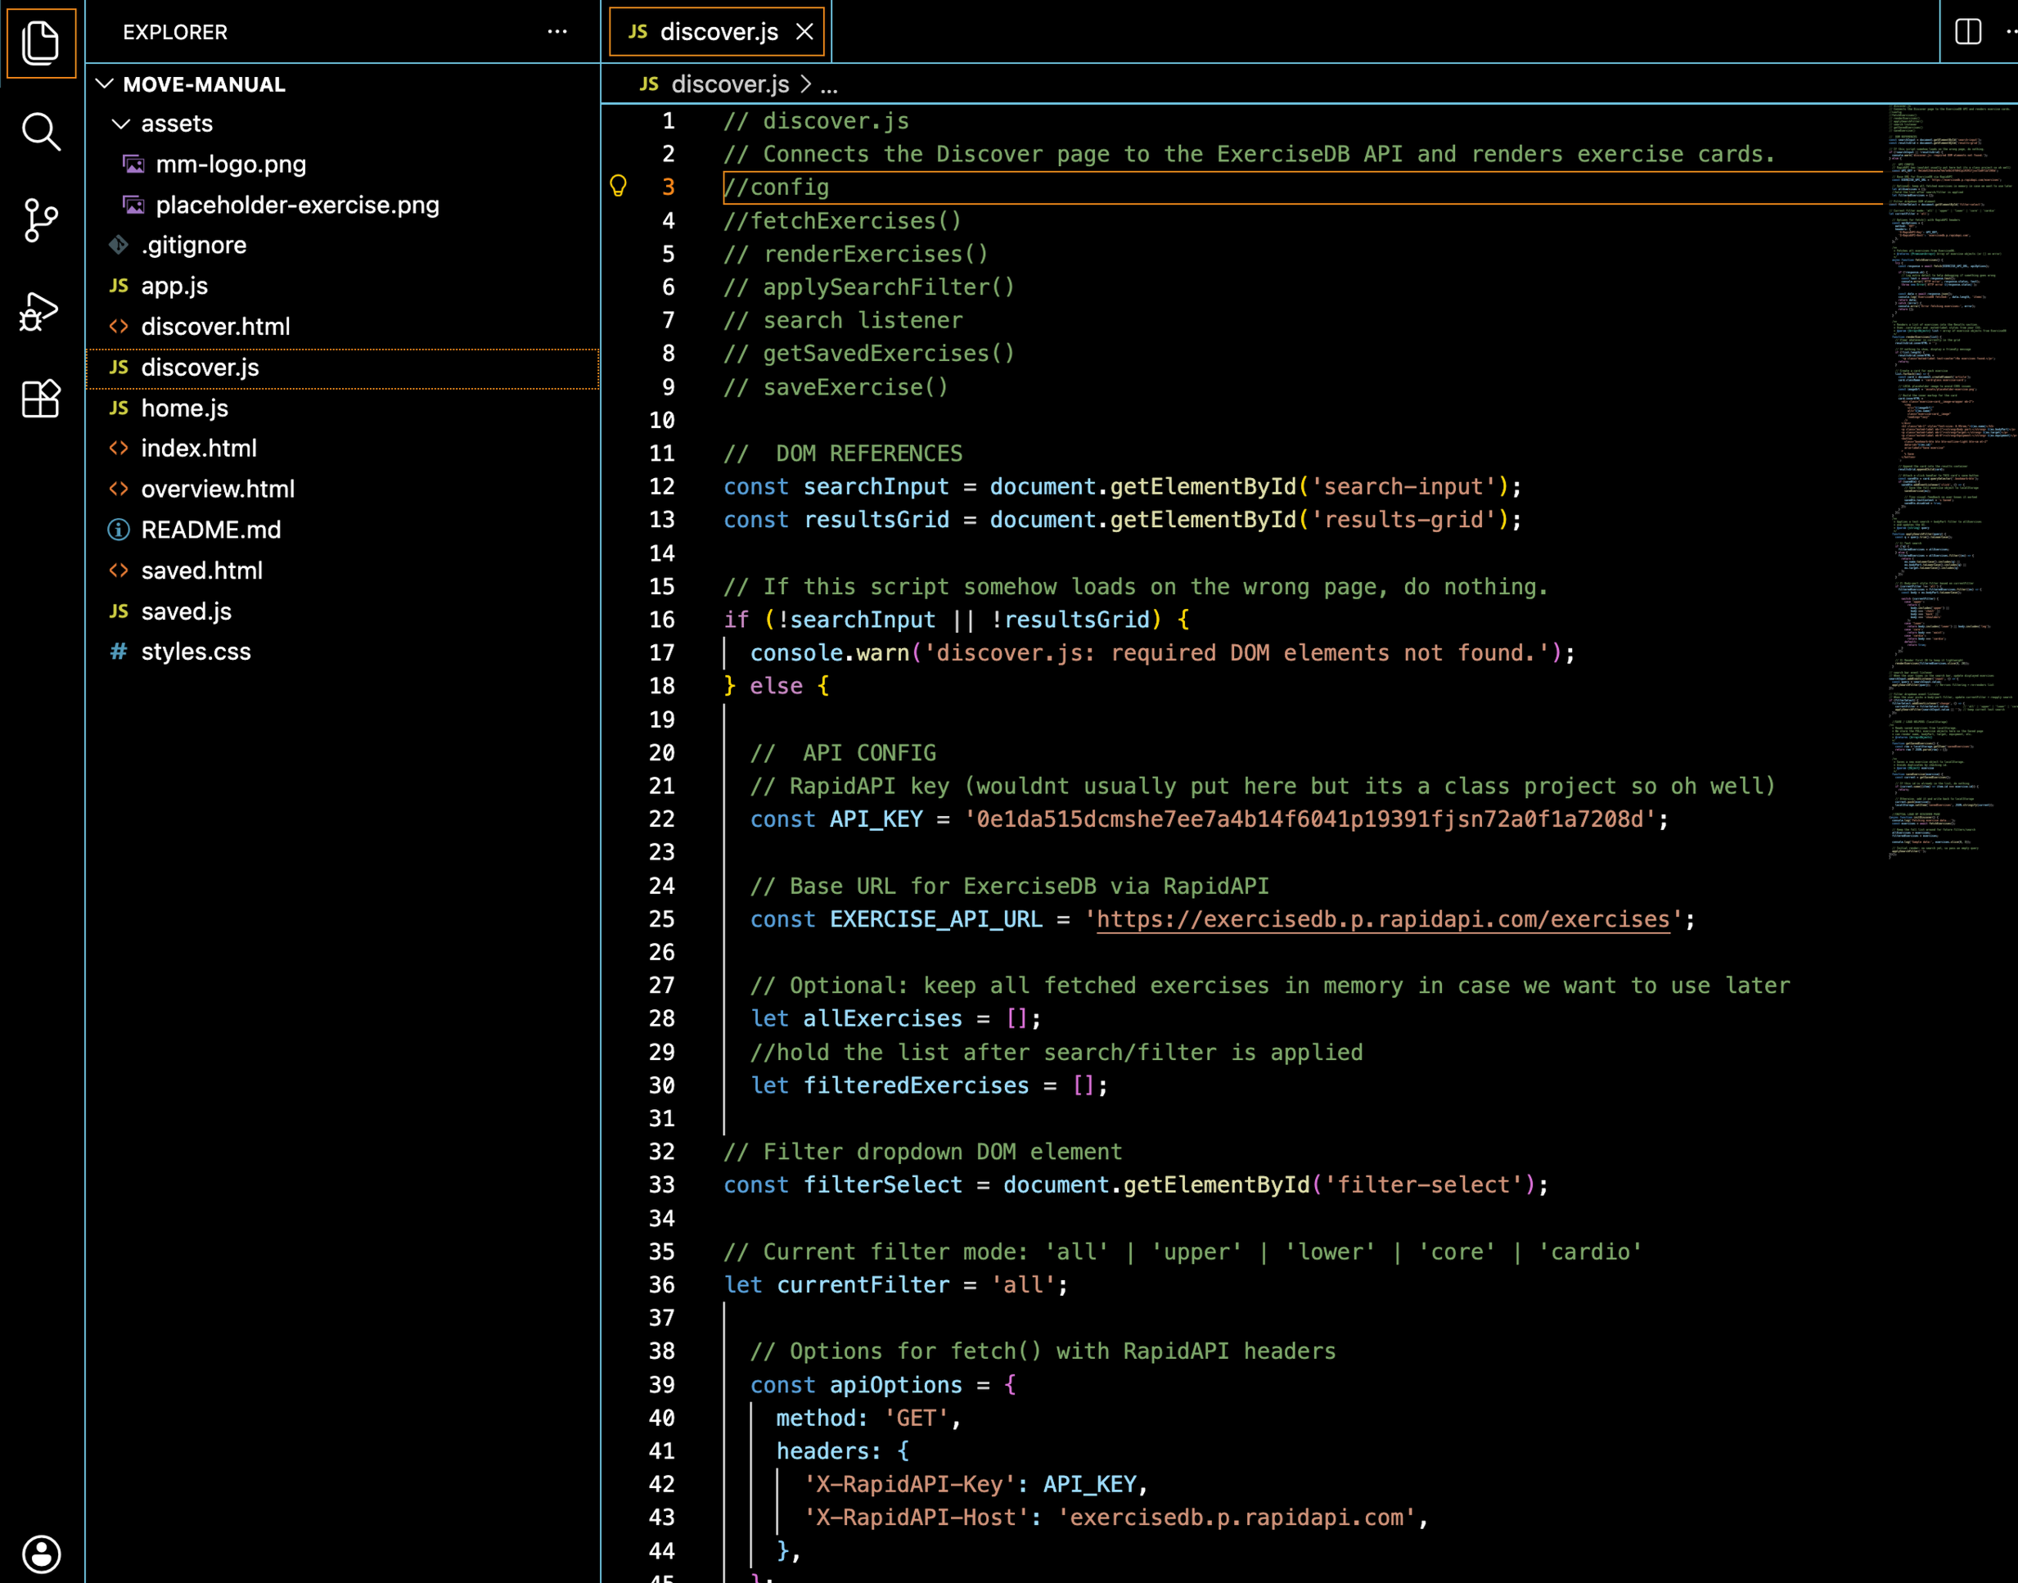
Task: Open styles.css in the explorer
Action: pos(196,652)
